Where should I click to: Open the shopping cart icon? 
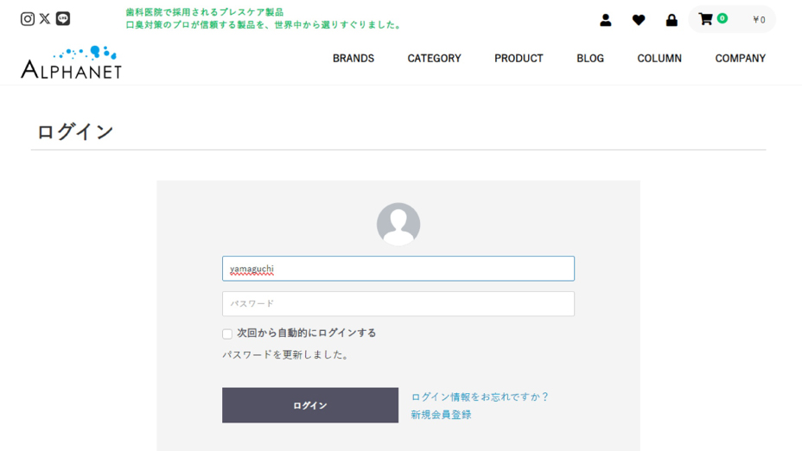coord(706,19)
